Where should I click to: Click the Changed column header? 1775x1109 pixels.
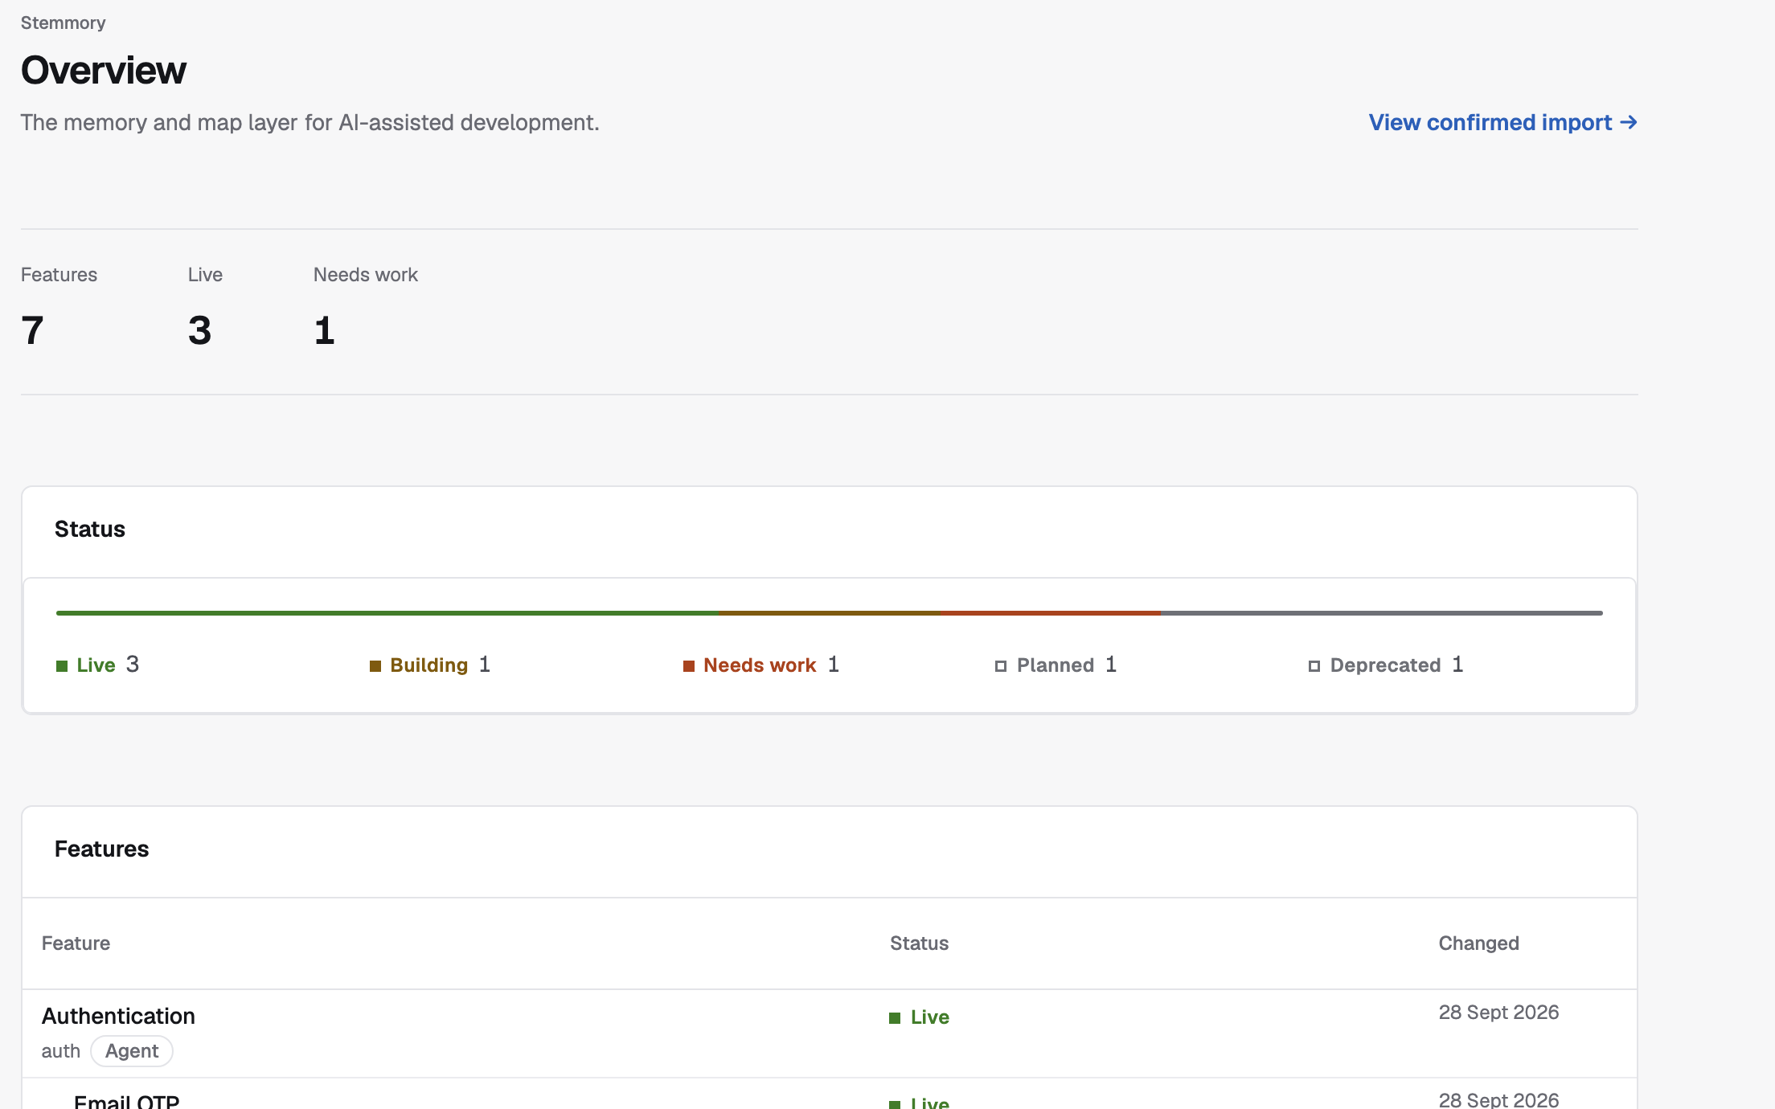pyautogui.click(x=1478, y=943)
